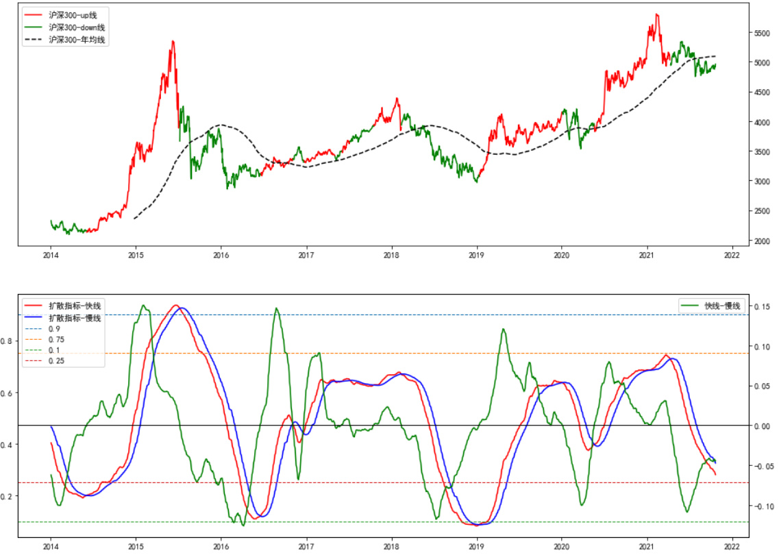
Task: Click the 2015 tick on top chart axis
Action: point(136,254)
